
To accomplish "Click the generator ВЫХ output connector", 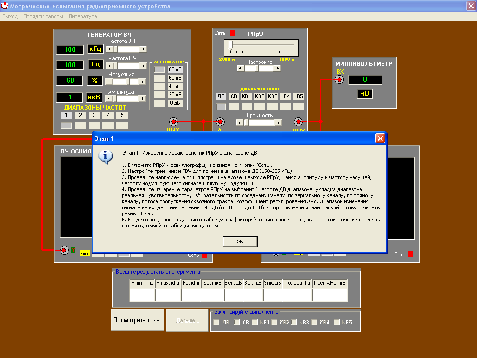I will coord(175,122).
